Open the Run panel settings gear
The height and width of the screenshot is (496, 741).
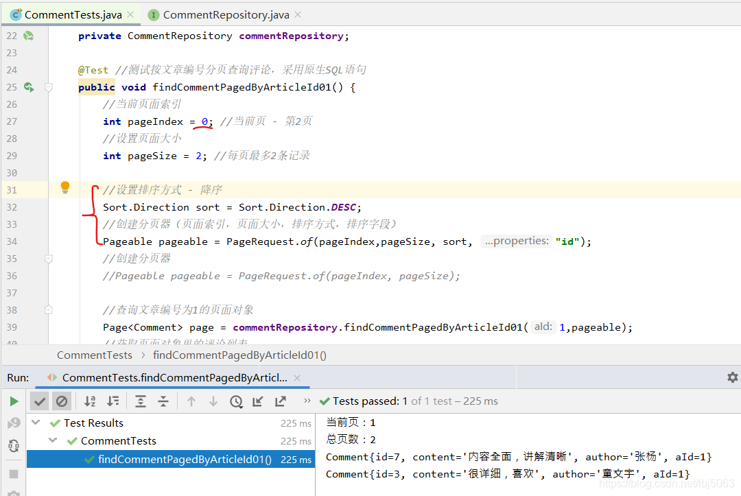point(732,377)
